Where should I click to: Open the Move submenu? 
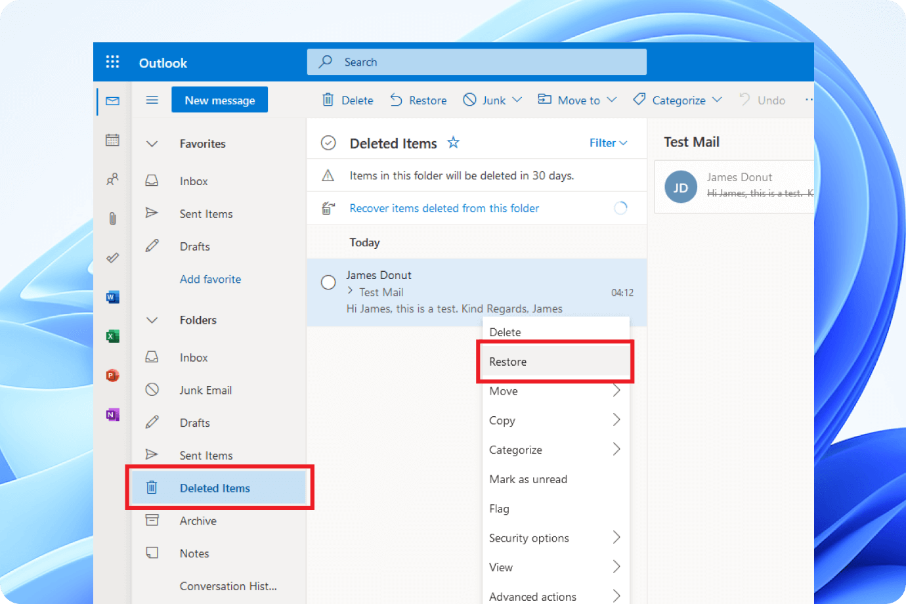(x=556, y=391)
